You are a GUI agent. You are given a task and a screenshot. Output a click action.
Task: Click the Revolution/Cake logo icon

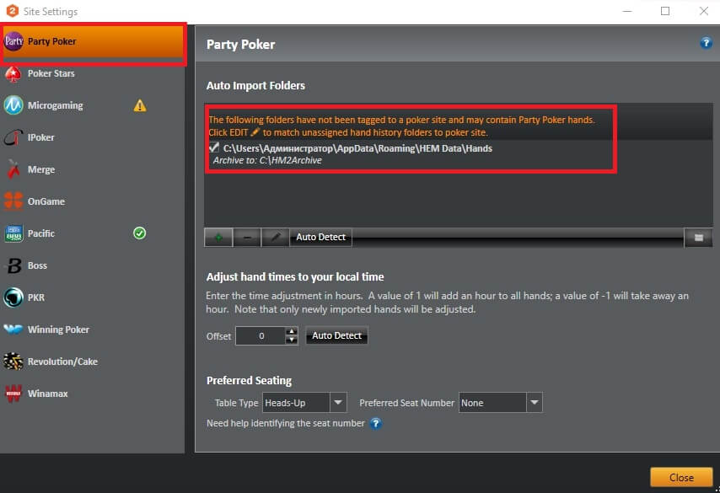13,362
